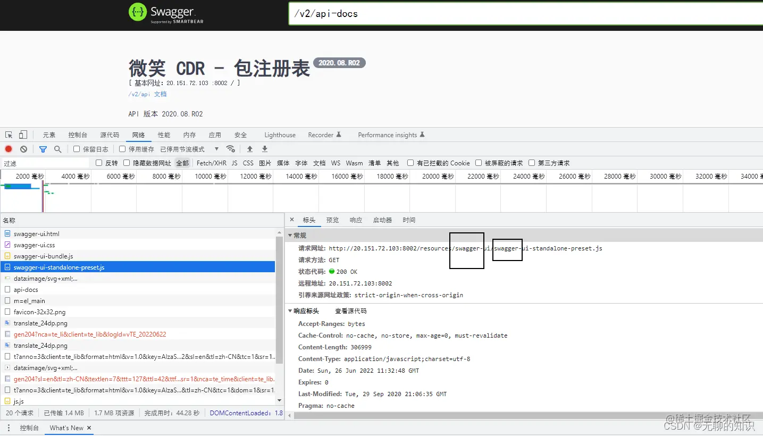Activate the inspect element picker icon
The width and height of the screenshot is (763, 436).
click(x=9, y=135)
